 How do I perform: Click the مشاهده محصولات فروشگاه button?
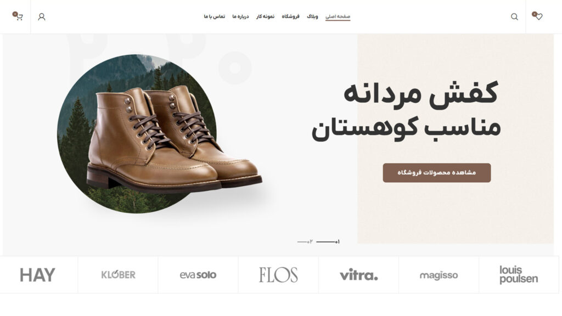click(436, 173)
